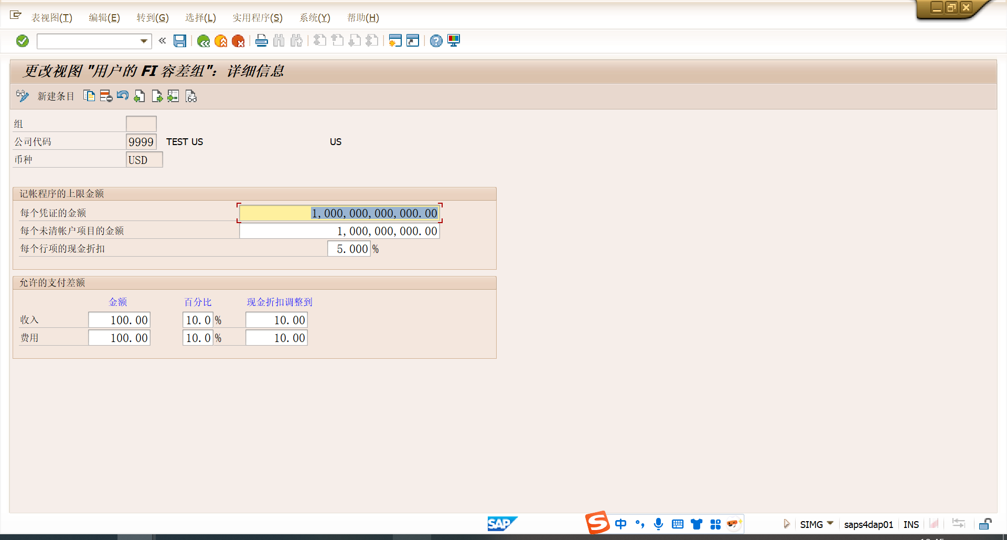This screenshot has height=540, width=1007.
Task: Expand the status bar triangle at left of SIMG
Action: click(786, 524)
